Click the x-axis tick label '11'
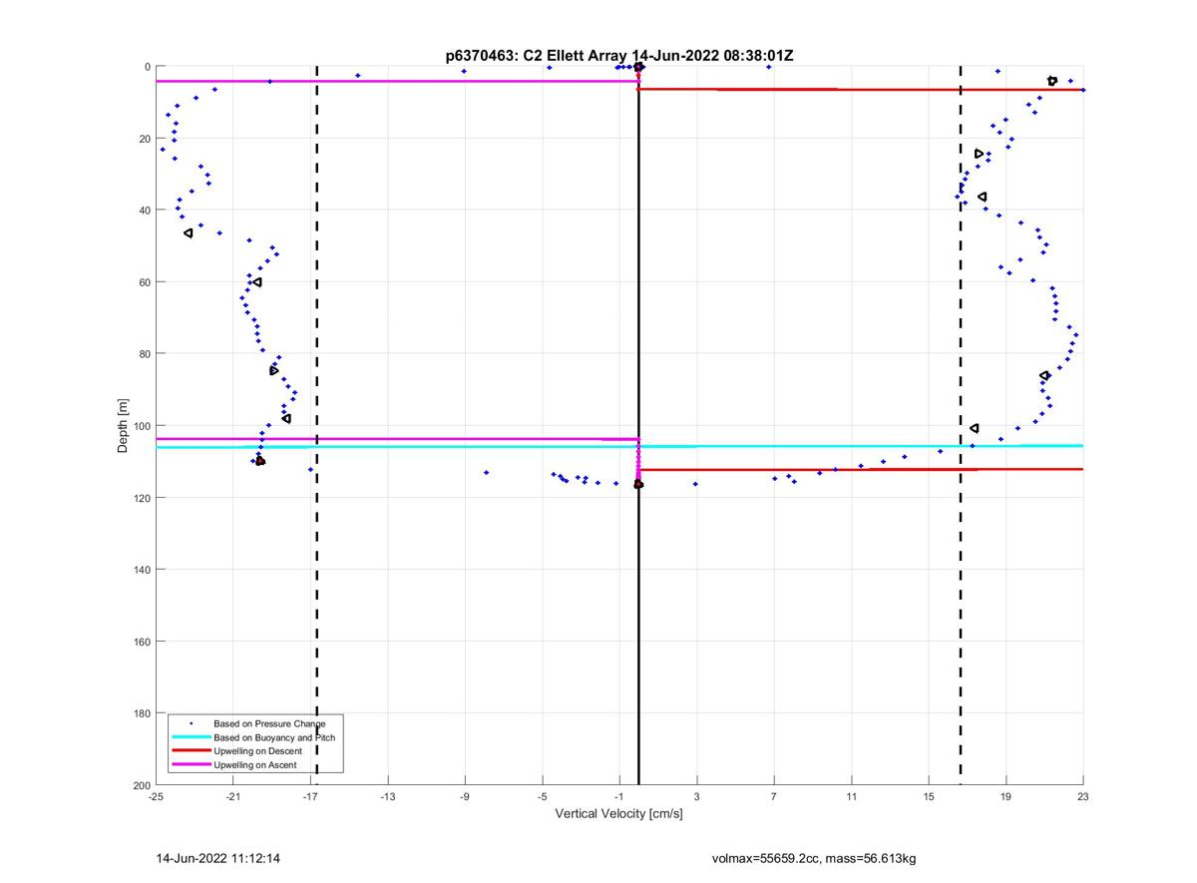 (851, 796)
